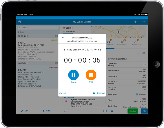Click the barcode scanner icon

point(144,53)
